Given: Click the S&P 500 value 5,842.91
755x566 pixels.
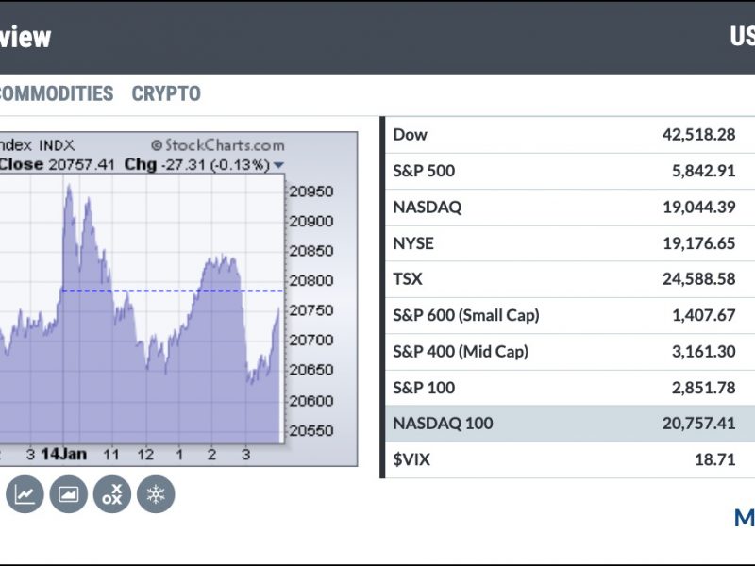Looking at the screenshot, I should [703, 171].
